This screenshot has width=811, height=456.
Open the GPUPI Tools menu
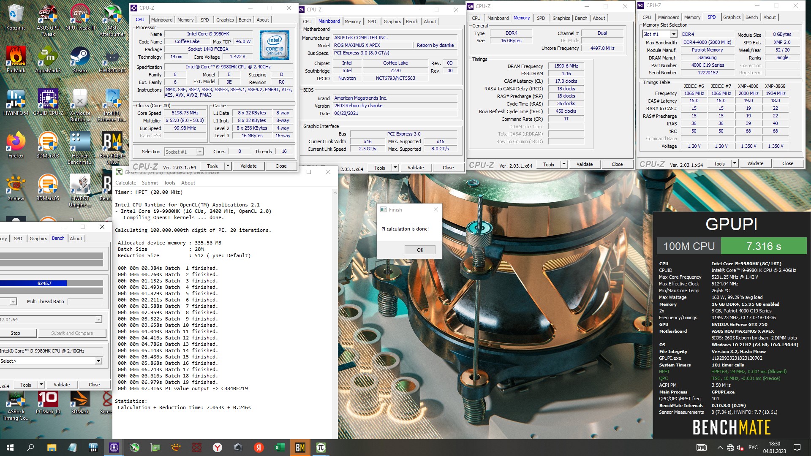point(169,183)
